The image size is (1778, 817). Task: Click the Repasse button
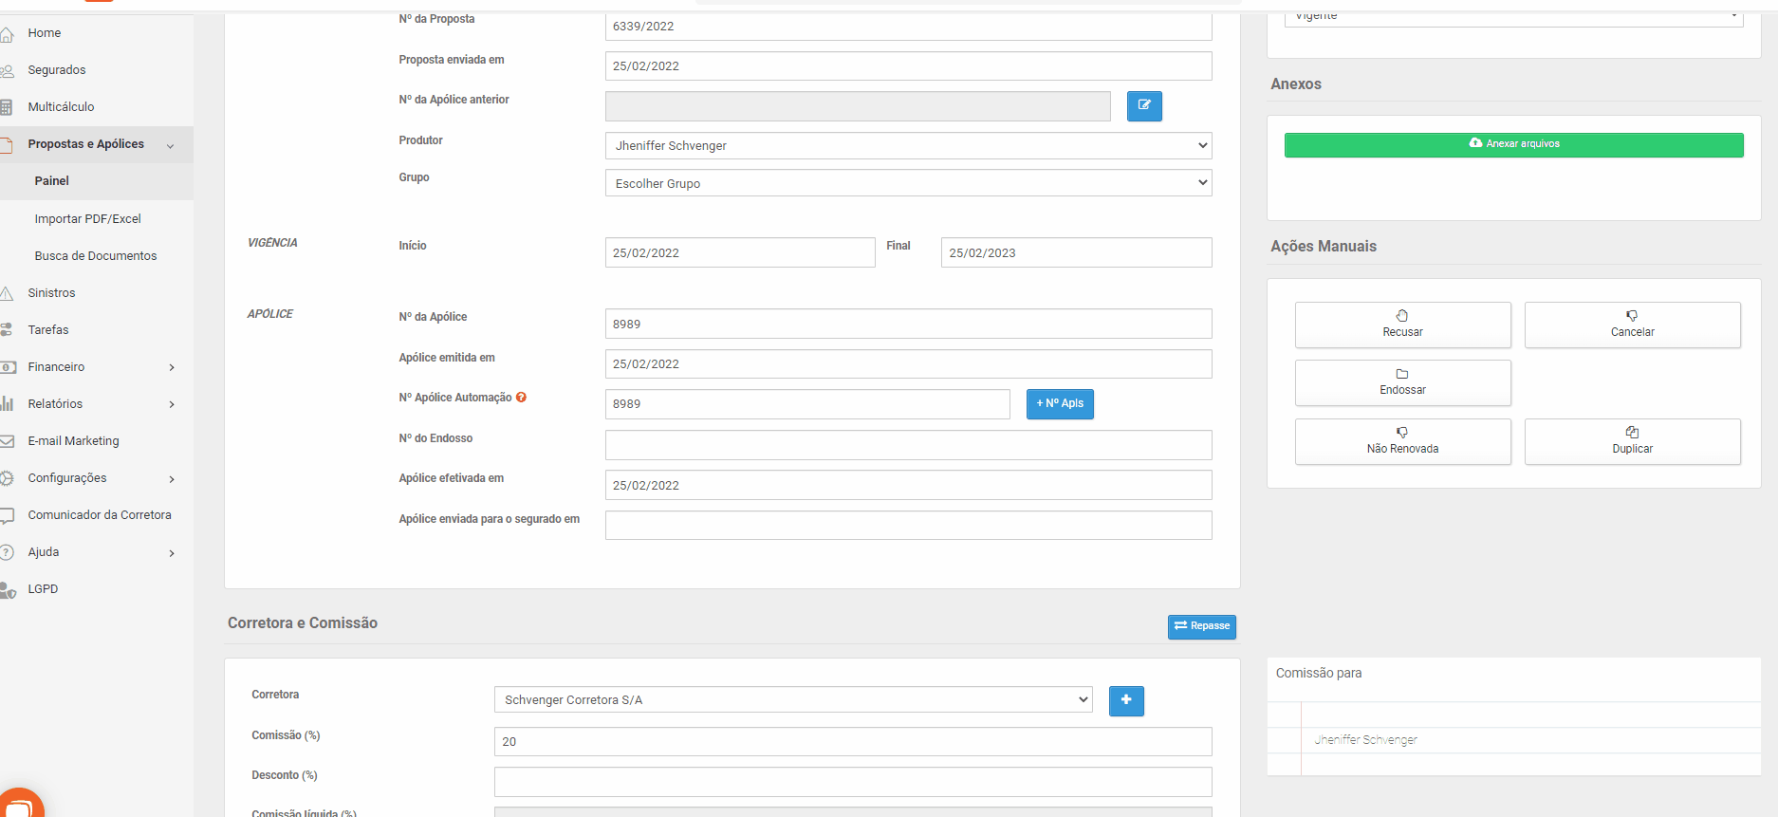point(1201,626)
